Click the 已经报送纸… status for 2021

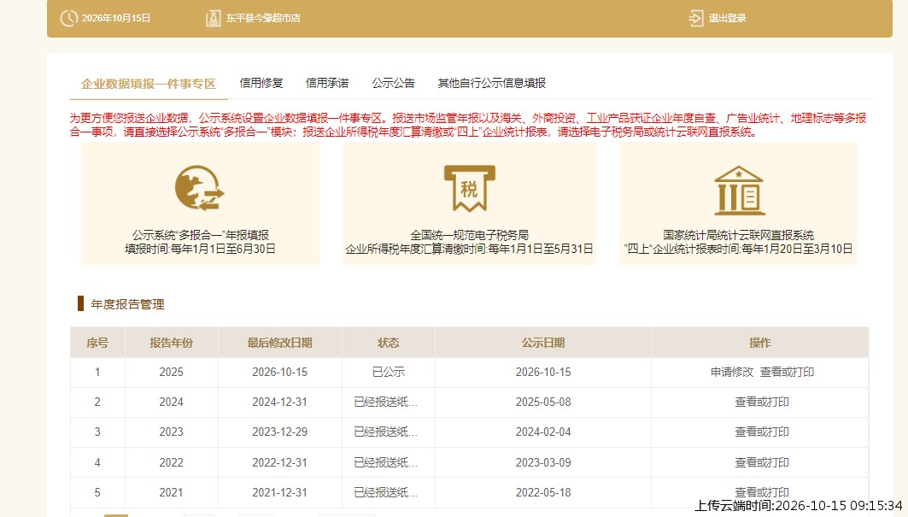point(386,493)
